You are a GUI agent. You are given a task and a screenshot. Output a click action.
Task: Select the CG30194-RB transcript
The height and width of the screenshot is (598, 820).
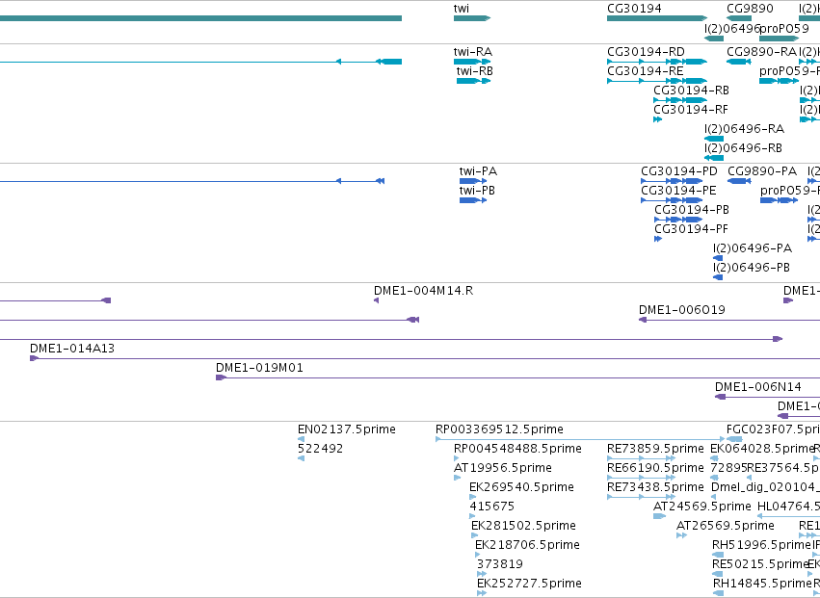click(x=680, y=100)
